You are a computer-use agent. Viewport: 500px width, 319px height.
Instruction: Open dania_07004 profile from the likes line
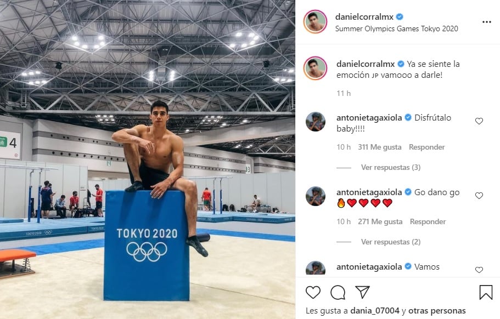click(x=375, y=310)
